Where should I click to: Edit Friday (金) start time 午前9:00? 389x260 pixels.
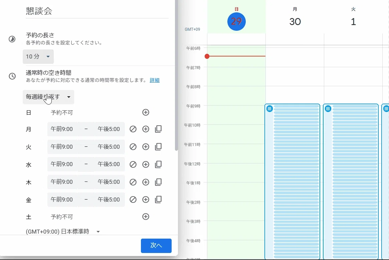click(x=62, y=200)
